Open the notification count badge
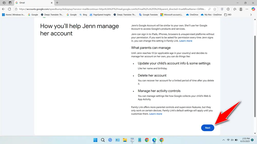The image size is (257, 144). point(252,140)
